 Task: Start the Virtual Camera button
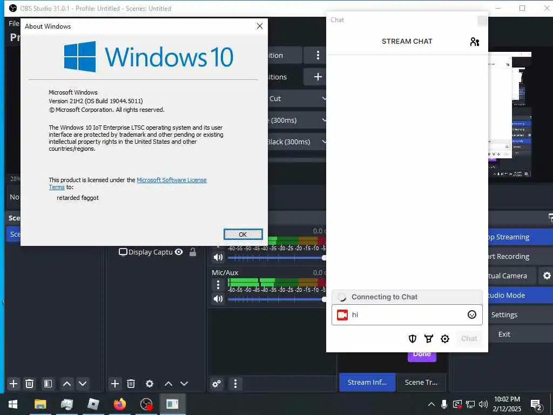coord(512,276)
